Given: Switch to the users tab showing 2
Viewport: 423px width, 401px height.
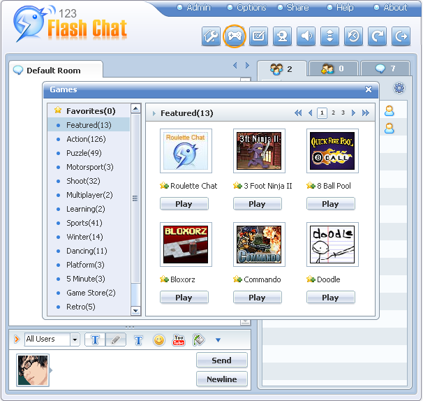Looking at the screenshot, I should [282, 69].
